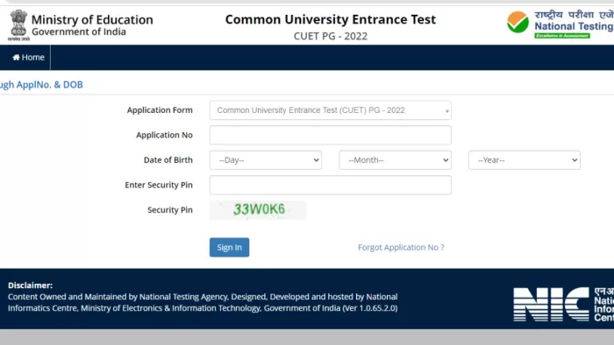Screen dimensions: 614x345
Task: Focus the Application No input field
Action: (x=330, y=135)
